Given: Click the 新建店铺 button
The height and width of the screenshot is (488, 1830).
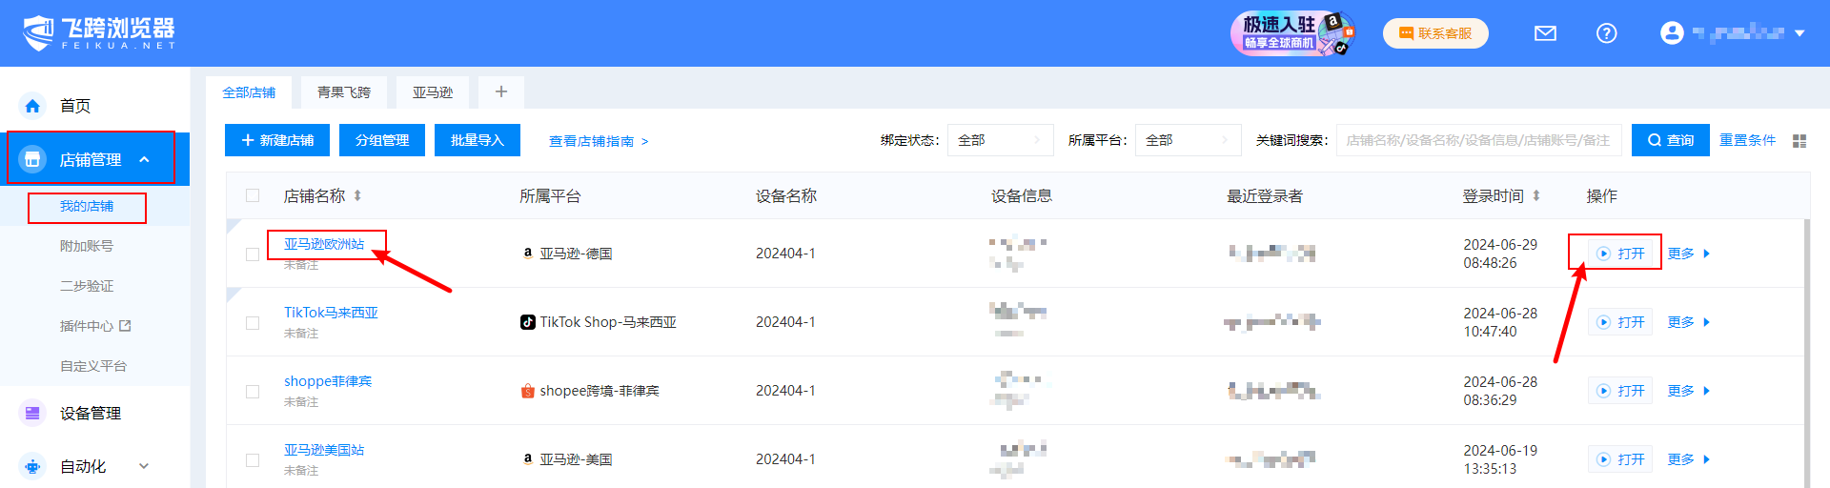Looking at the screenshot, I should (x=277, y=140).
